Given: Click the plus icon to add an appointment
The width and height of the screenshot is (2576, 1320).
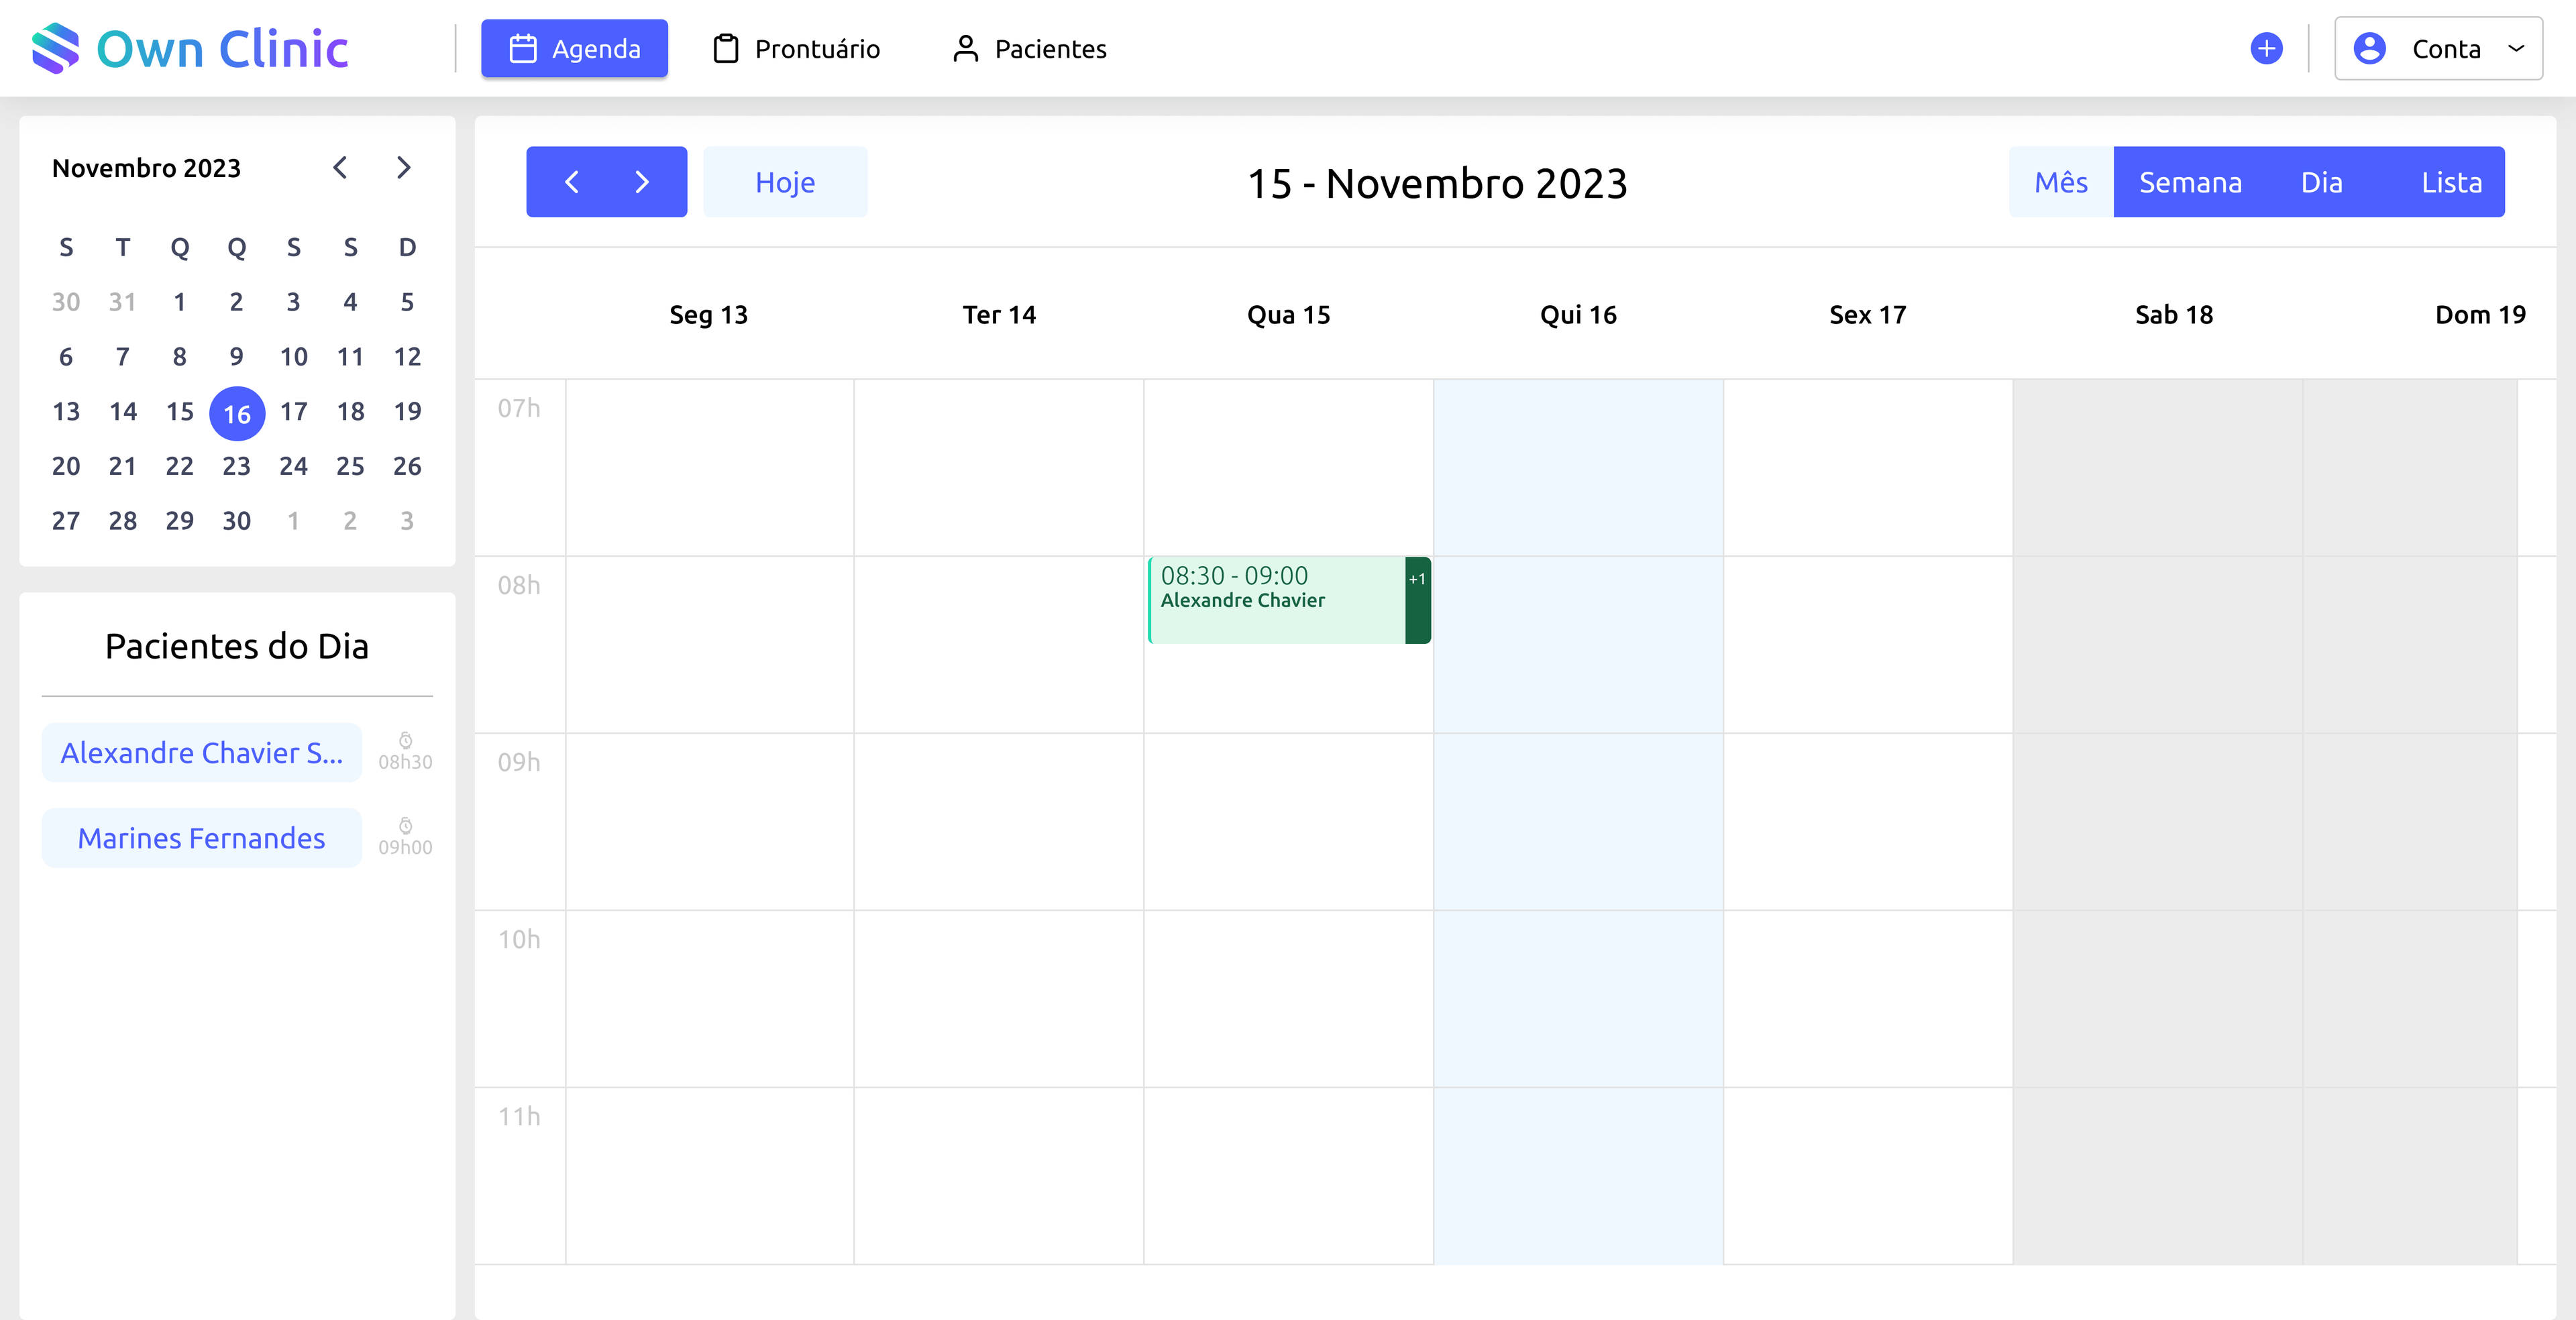Looking at the screenshot, I should (x=2266, y=48).
